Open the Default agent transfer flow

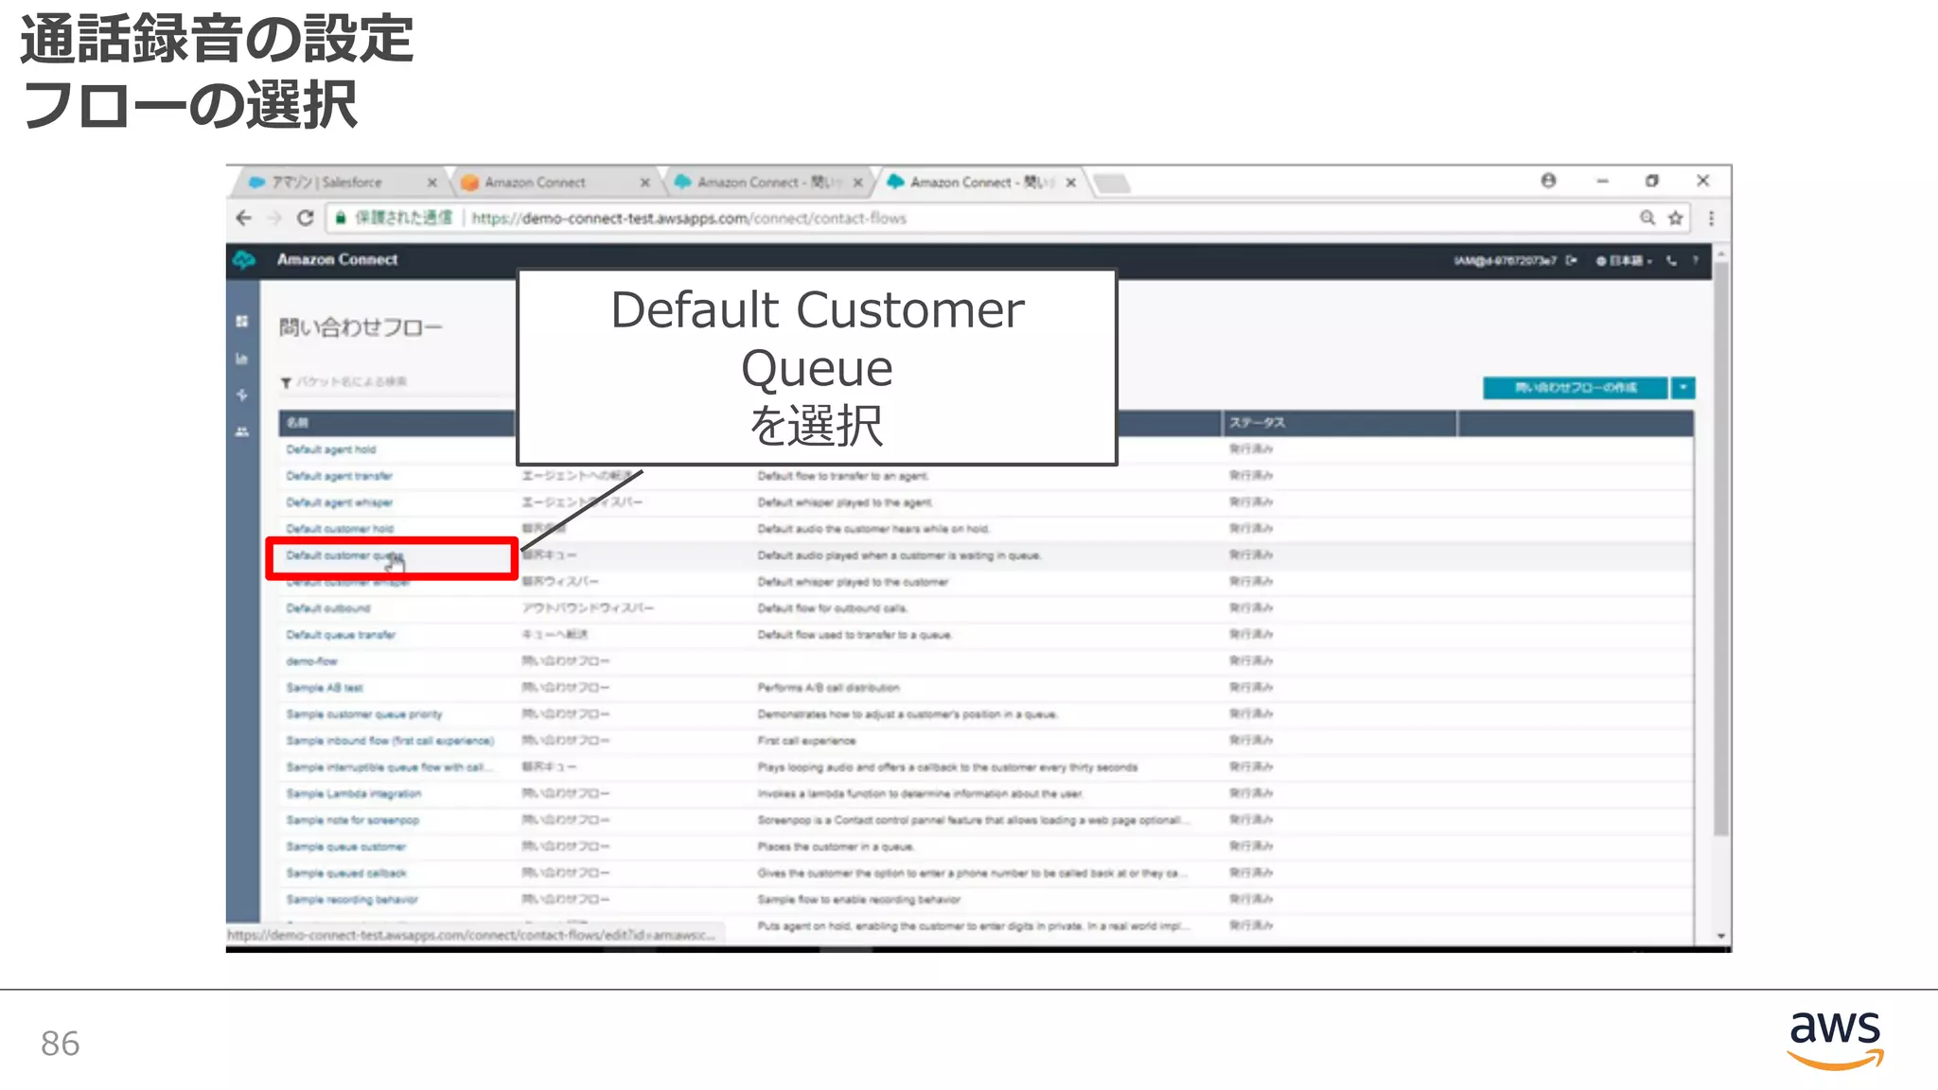[339, 476]
